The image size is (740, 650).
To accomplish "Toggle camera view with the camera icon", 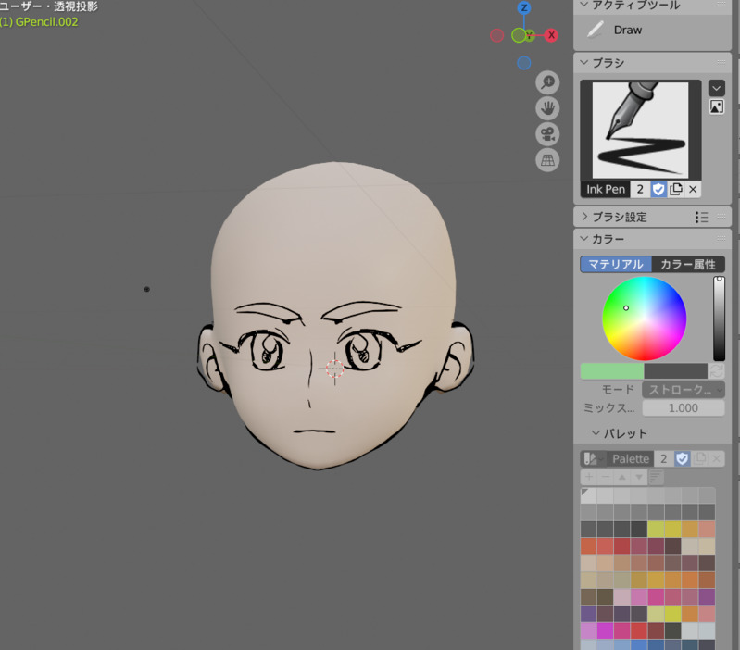I will coord(547,134).
